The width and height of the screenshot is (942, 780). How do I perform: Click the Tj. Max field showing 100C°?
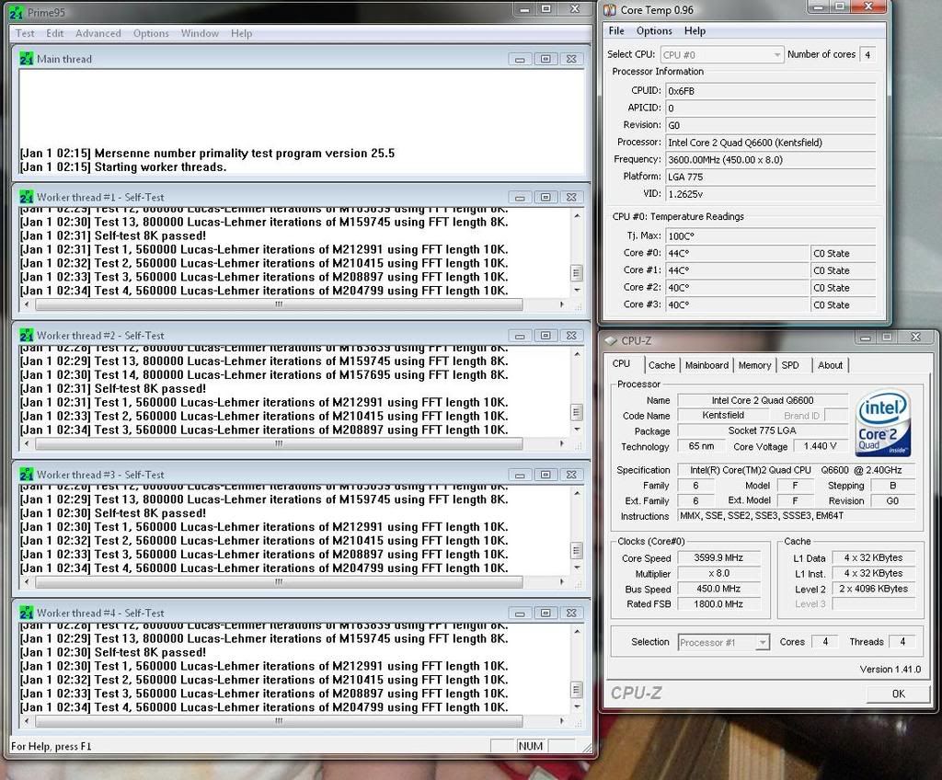click(770, 236)
